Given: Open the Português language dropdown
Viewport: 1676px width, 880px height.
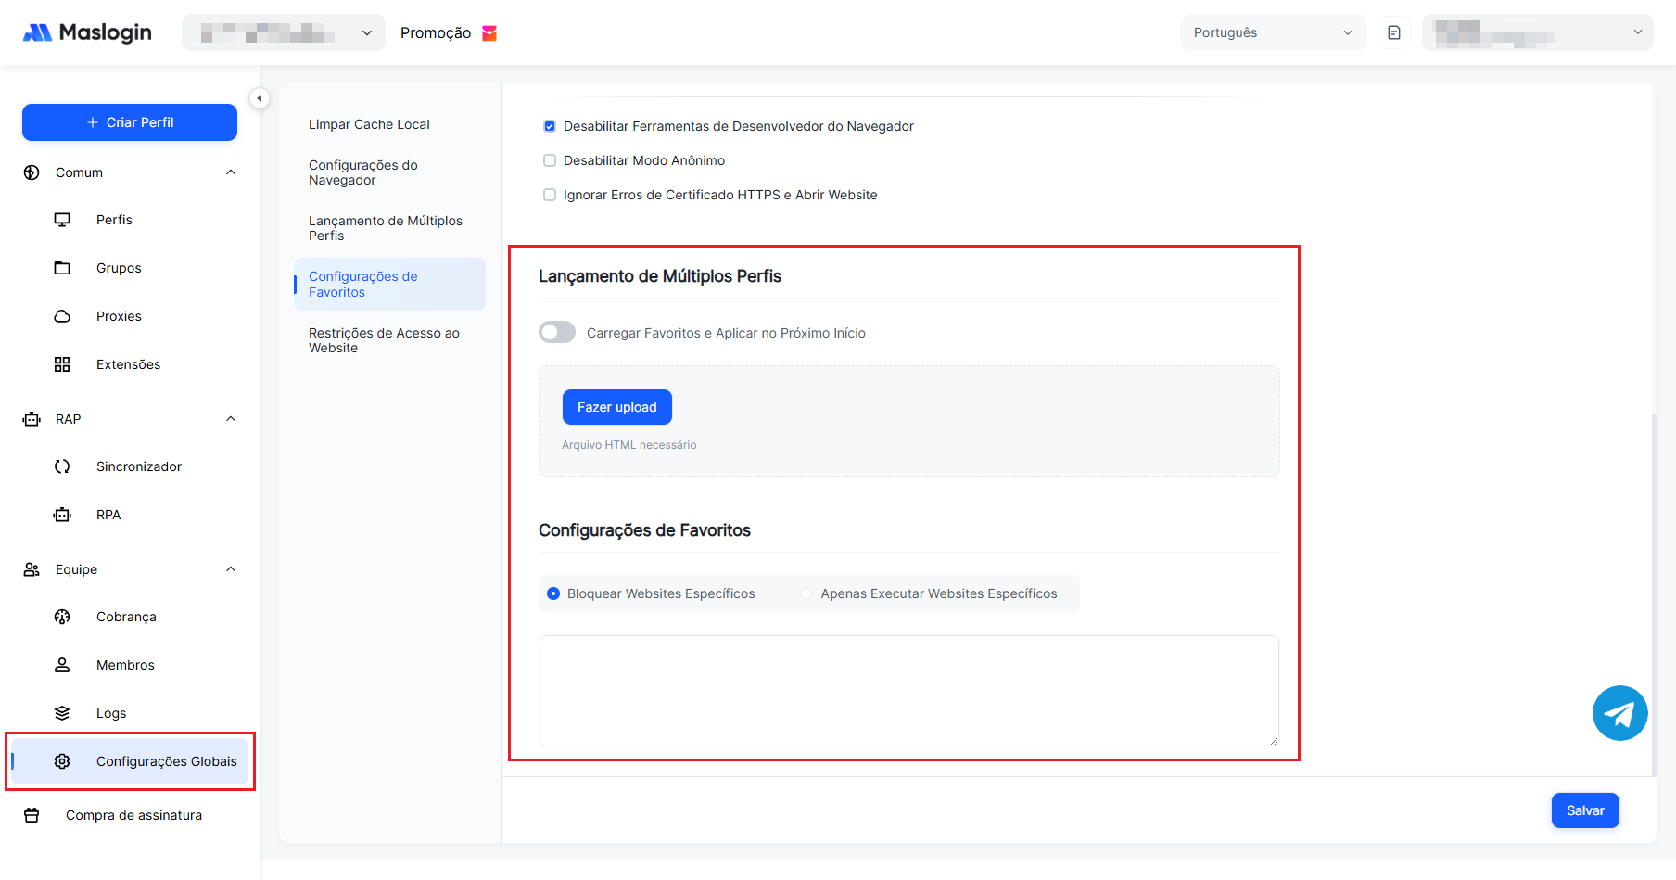Looking at the screenshot, I should 1272,32.
